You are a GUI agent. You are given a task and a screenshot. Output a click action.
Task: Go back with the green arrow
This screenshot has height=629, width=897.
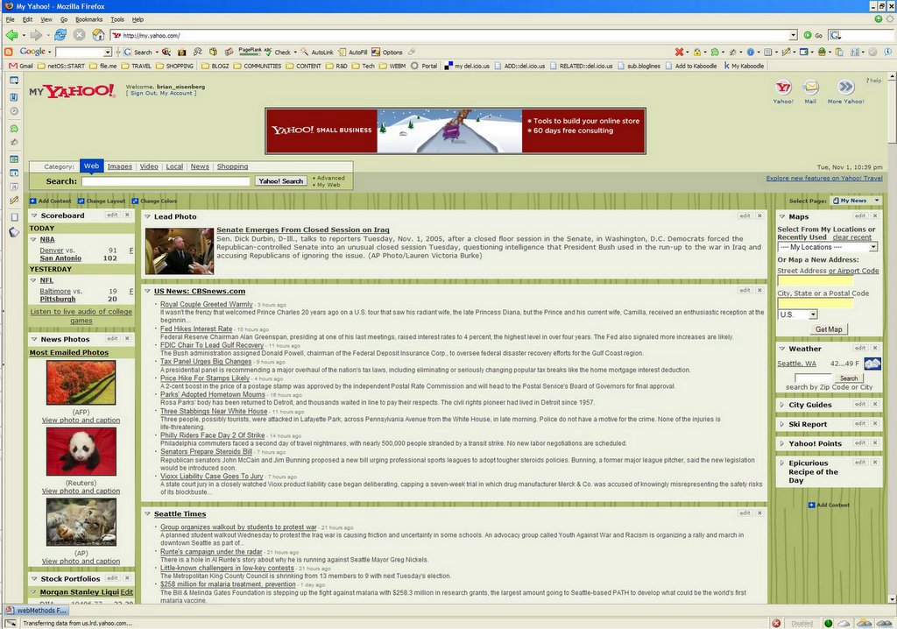(11, 36)
